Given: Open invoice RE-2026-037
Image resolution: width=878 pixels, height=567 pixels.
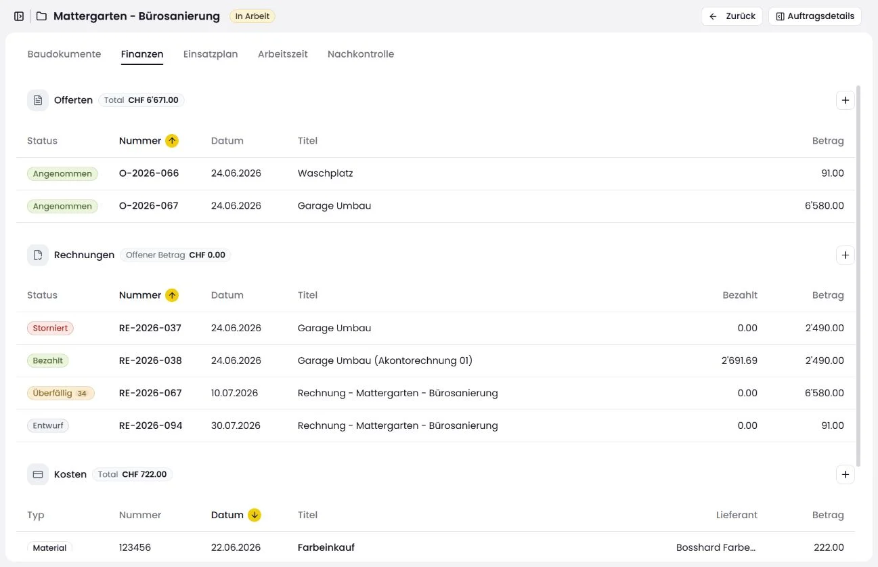Looking at the screenshot, I should coord(150,328).
